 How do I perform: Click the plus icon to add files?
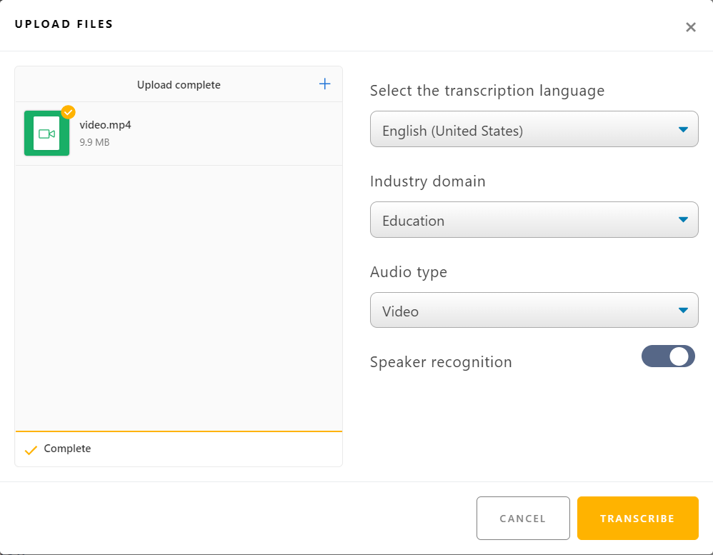coord(324,84)
